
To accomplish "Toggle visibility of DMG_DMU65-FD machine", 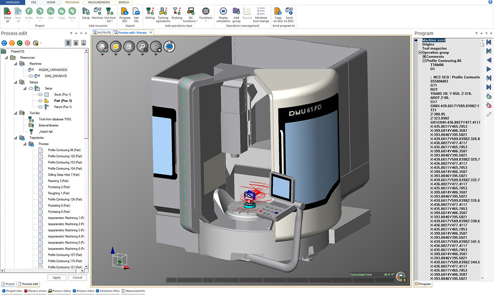I will [x=31, y=76].
